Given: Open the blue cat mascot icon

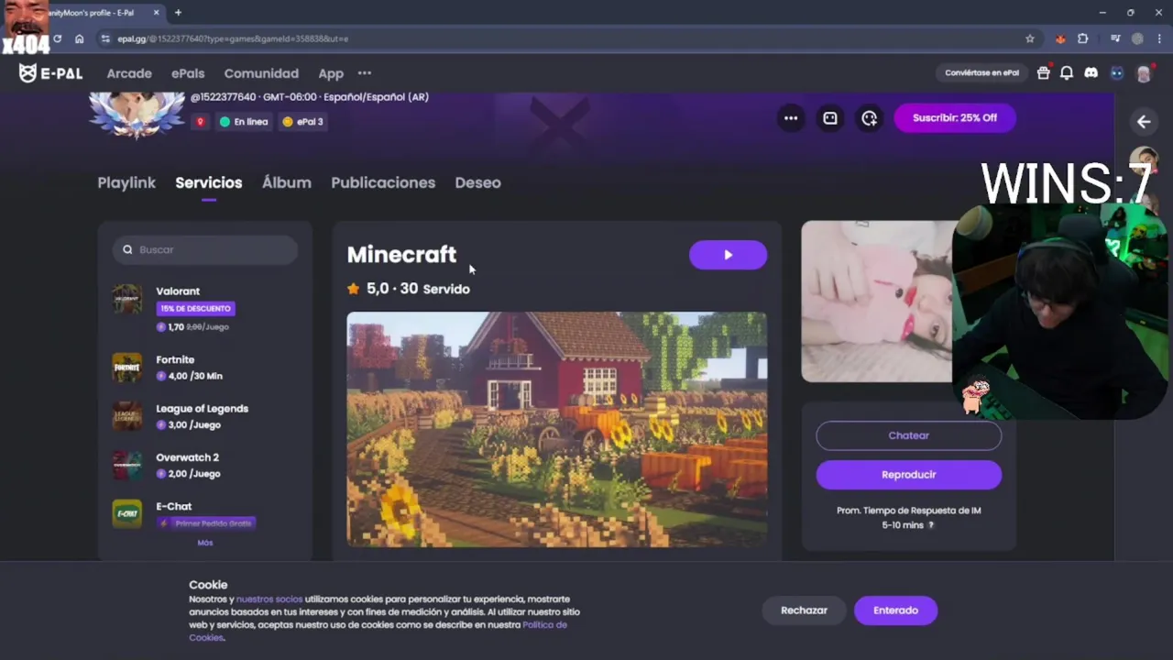Looking at the screenshot, I should click(1117, 73).
